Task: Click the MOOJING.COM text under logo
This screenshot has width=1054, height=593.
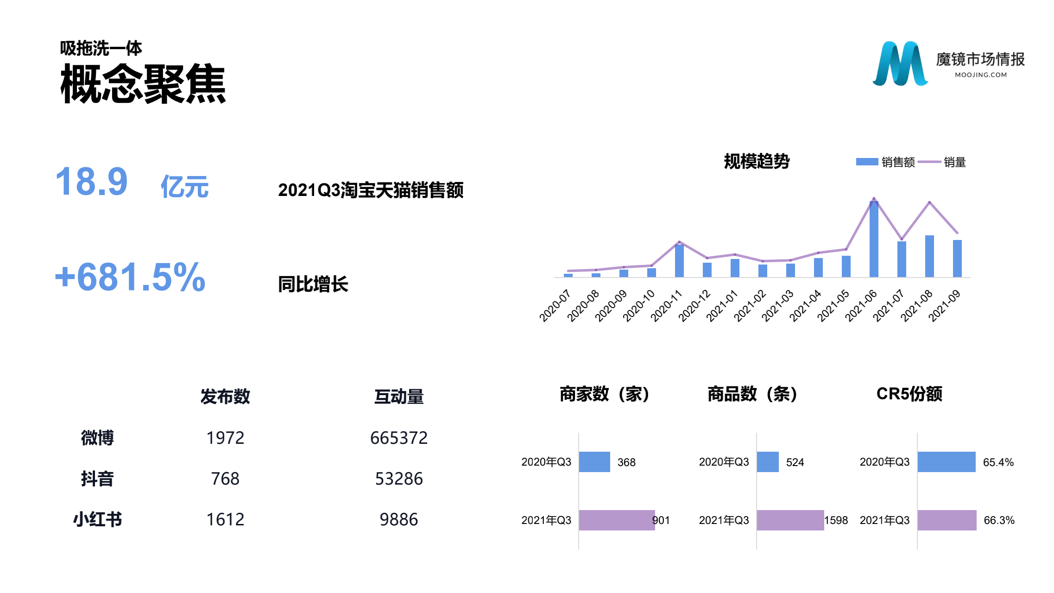Action: point(981,75)
